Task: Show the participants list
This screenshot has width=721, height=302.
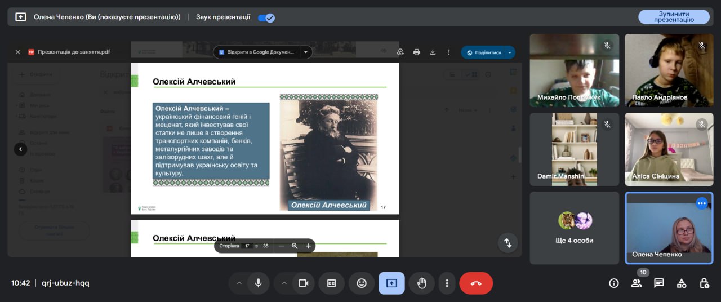Action: coord(637,283)
